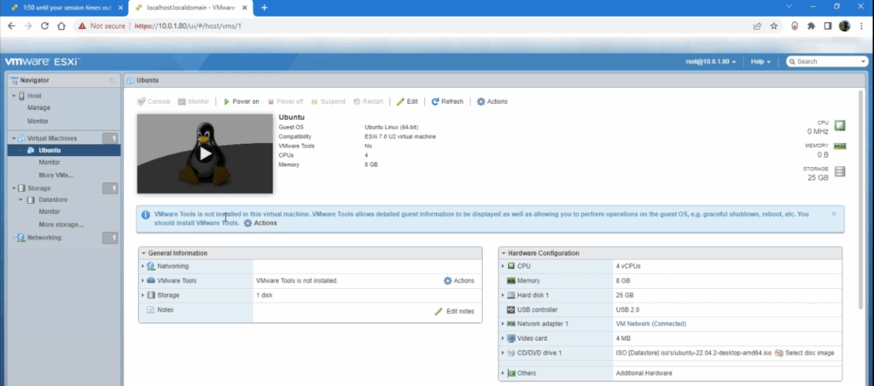The image size is (874, 386).
Task: Refresh the virtual machine view
Action: point(447,101)
